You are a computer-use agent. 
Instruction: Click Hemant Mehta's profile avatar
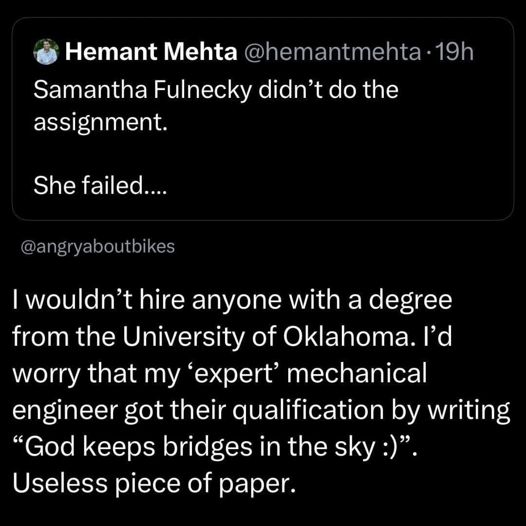click(x=46, y=52)
